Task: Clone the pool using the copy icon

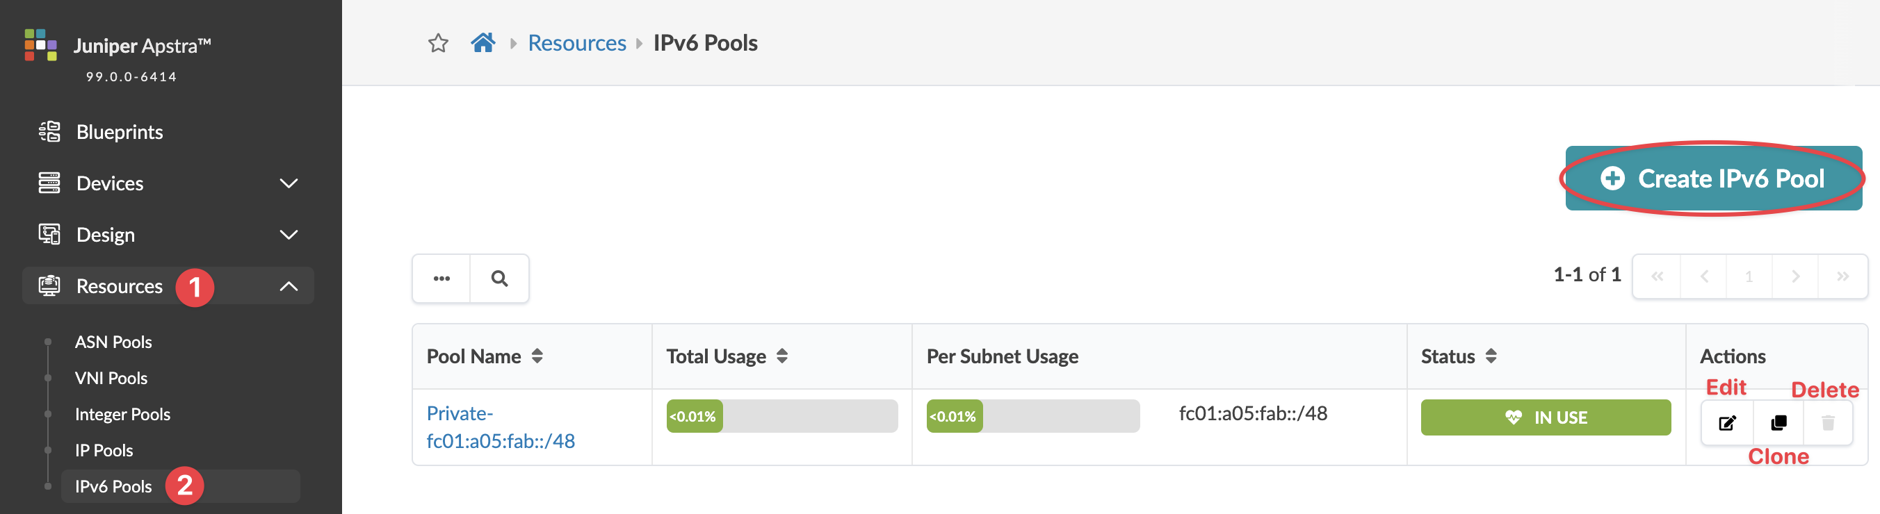Action: [x=1778, y=423]
